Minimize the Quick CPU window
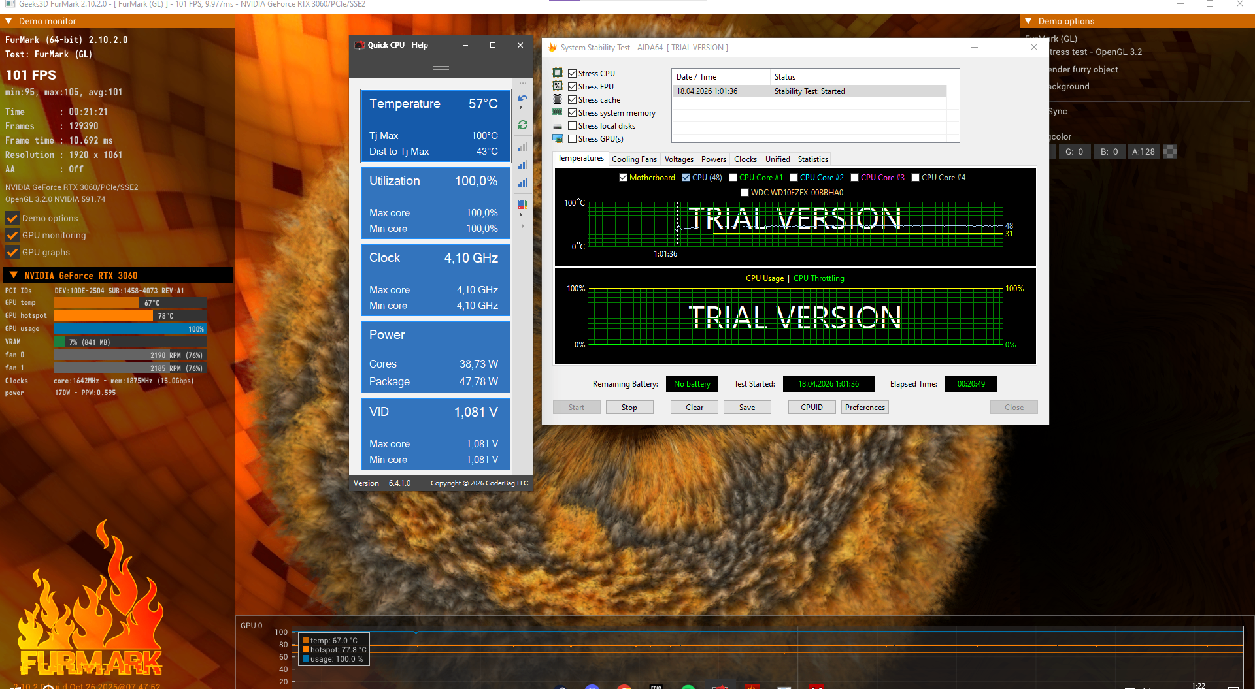This screenshot has width=1255, height=689. pos(465,45)
